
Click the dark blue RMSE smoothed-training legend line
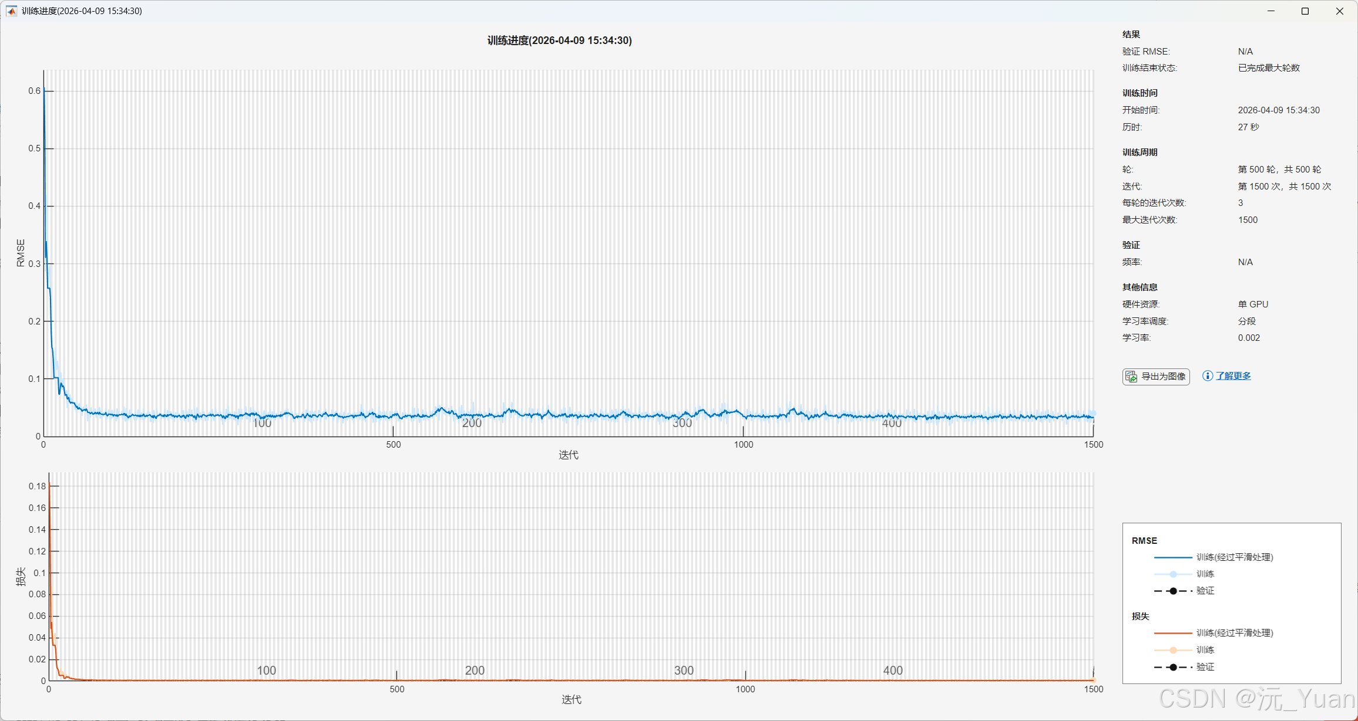(1173, 557)
